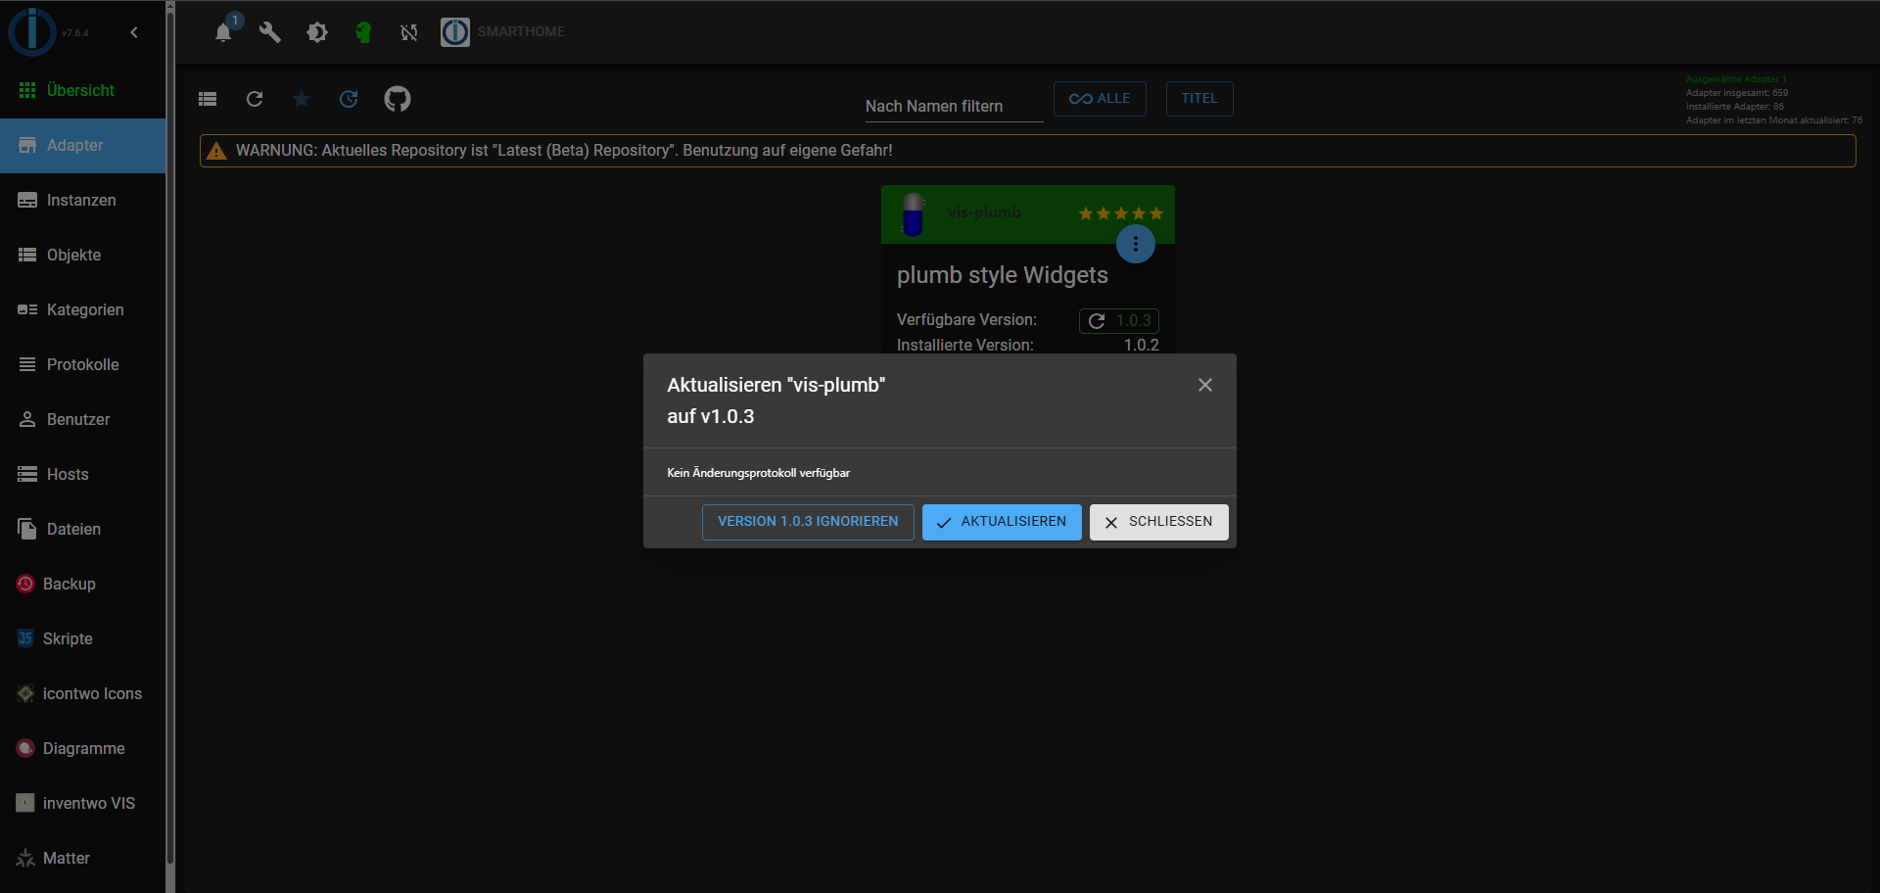Screen dimensions: 1880x893
Task: Focus the "Nach Namen filtern" search field
Action: [954, 106]
